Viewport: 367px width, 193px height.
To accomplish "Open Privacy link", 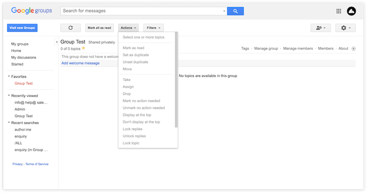I will coord(17,164).
